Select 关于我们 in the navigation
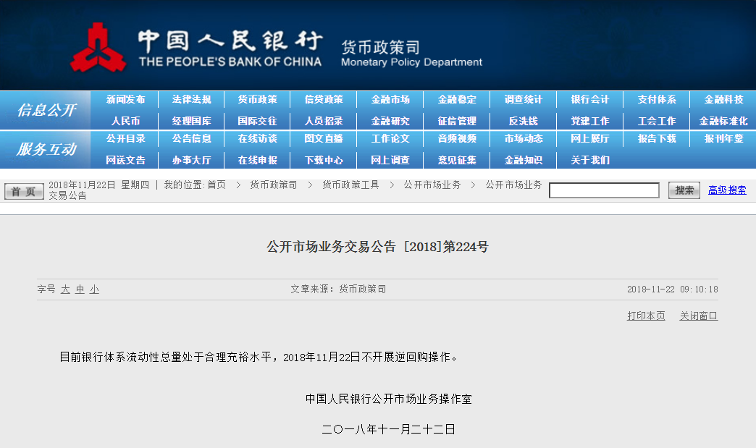 click(589, 160)
